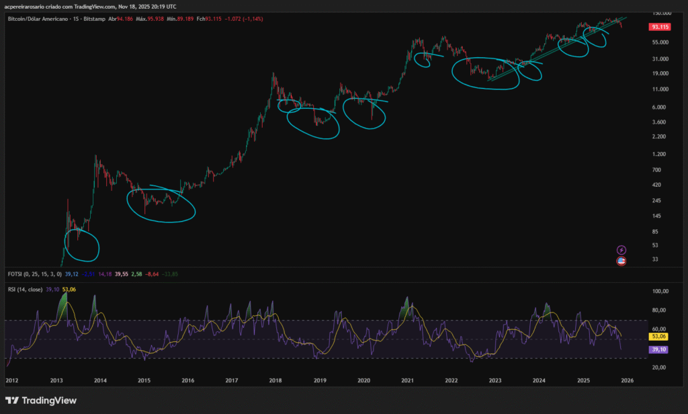Click the purple lightning bolt icon

click(621, 250)
